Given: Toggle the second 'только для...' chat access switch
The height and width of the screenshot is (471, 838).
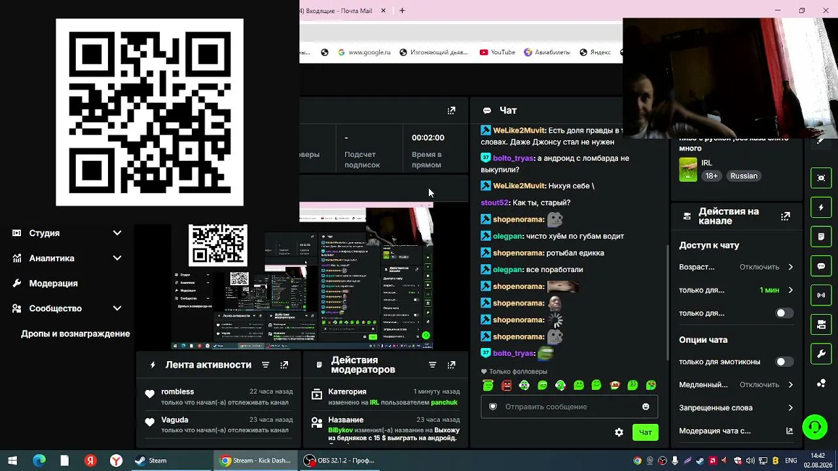Looking at the screenshot, I should tap(784, 313).
